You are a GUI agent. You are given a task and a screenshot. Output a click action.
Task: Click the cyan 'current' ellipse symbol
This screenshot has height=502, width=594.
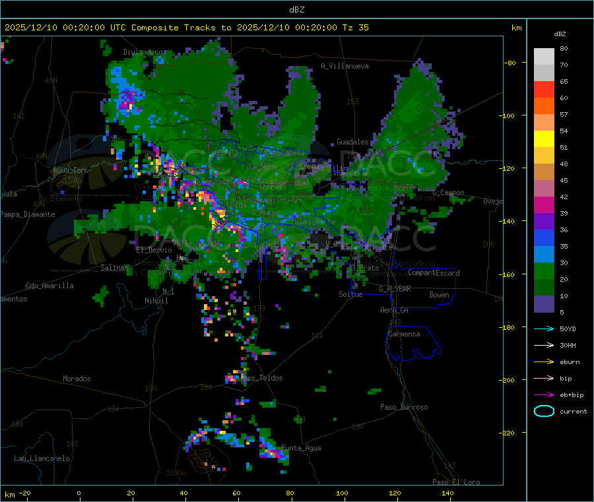(x=544, y=411)
